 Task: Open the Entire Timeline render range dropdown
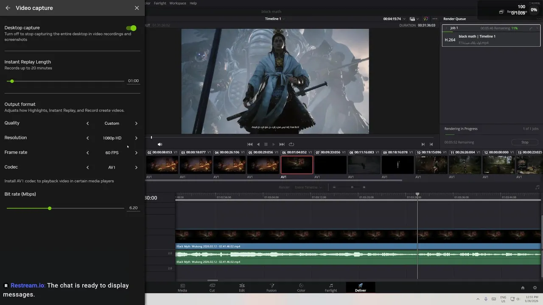pos(308,187)
